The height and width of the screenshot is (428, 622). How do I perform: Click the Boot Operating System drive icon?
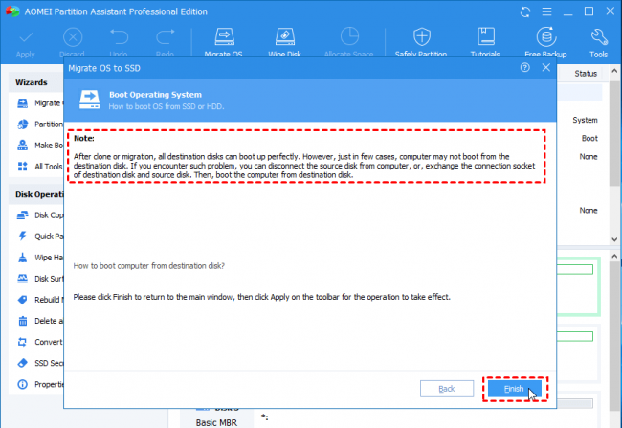coord(89,100)
